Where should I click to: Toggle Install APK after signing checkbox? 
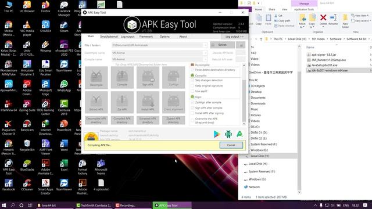(192, 113)
